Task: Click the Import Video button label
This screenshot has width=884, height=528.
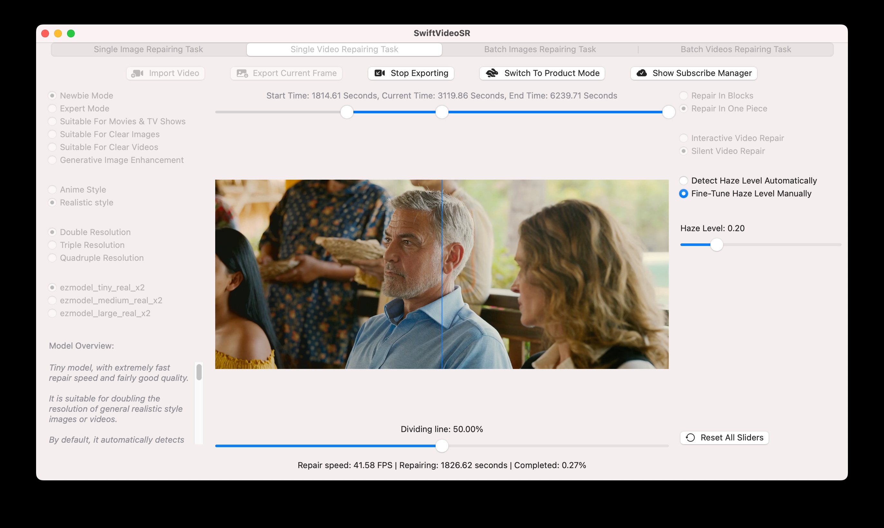Action: (174, 73)
